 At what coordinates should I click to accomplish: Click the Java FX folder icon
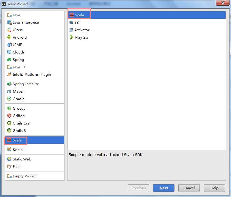(9, 67)
